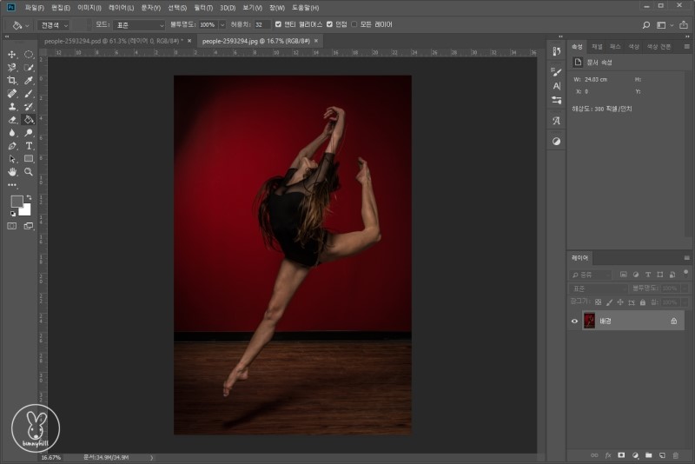695x464 pixels.
Task: Click the 허용치 tolerance input field
Action: pos(261,24)
